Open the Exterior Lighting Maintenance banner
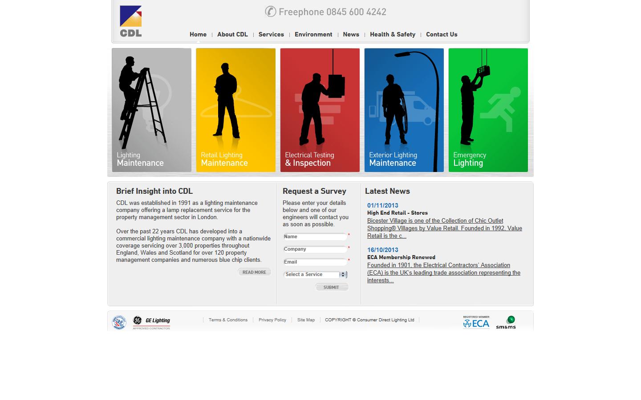This screenshot has width=641, height=400. 404,110
